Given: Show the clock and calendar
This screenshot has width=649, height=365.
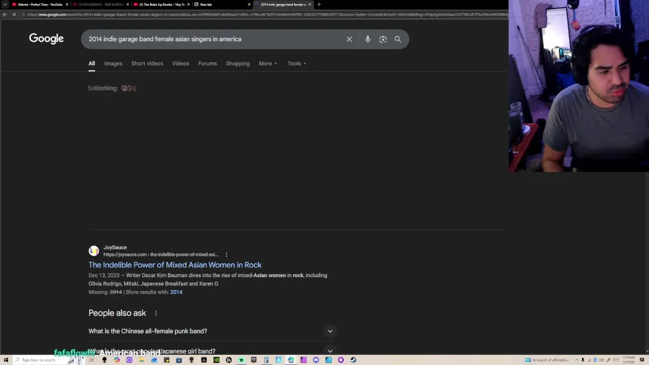Looking at the screenshot, I should point(629,360).
